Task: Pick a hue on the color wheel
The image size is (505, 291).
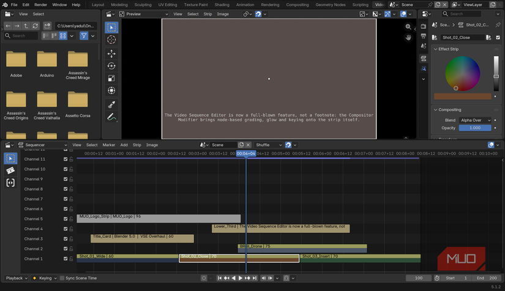Action: (463, 73)
